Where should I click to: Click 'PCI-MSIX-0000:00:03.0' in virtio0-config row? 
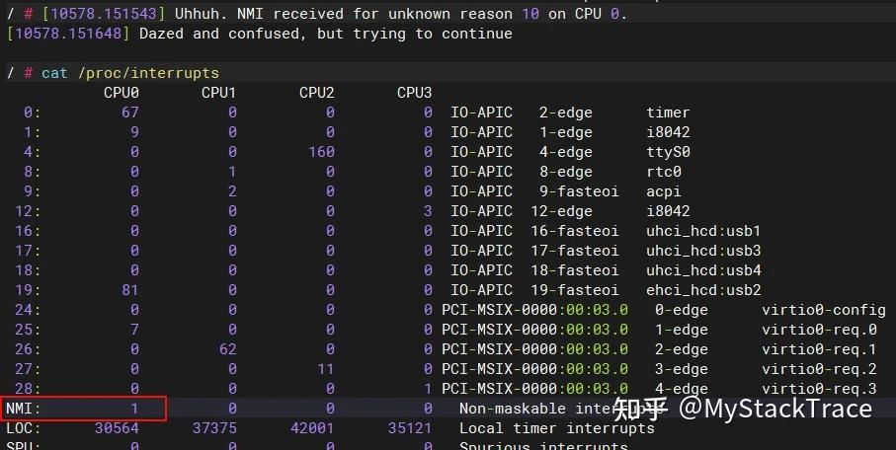pos(534,310)
